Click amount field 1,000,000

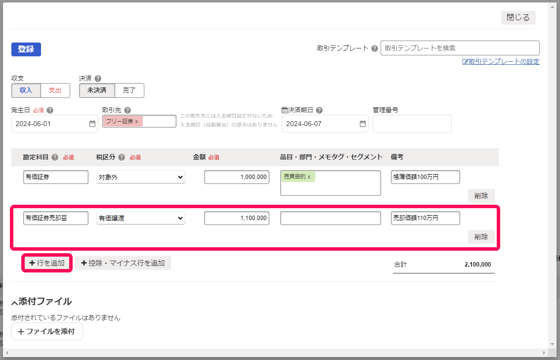[237, 177]
